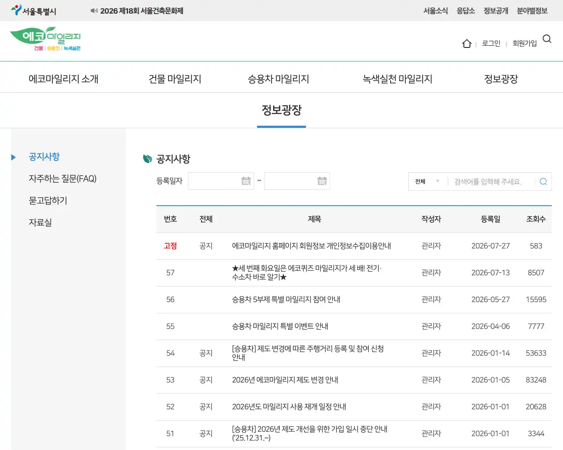Open 자주하는 질문(FAQ) in sidebar
This screenshot has height=450, width=563.
point(62,179)
